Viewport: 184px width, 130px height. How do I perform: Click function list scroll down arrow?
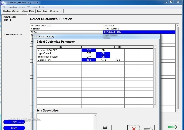(177, 111)
